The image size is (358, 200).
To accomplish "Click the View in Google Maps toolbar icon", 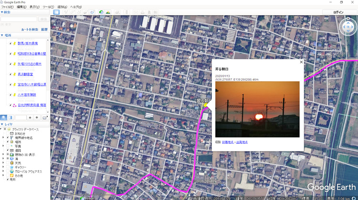I will point(156,12).
